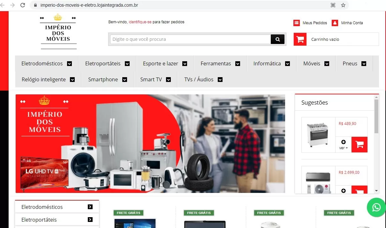Add the R$ 489,90 stove to cart
The image size is (386, 228).
360,144
